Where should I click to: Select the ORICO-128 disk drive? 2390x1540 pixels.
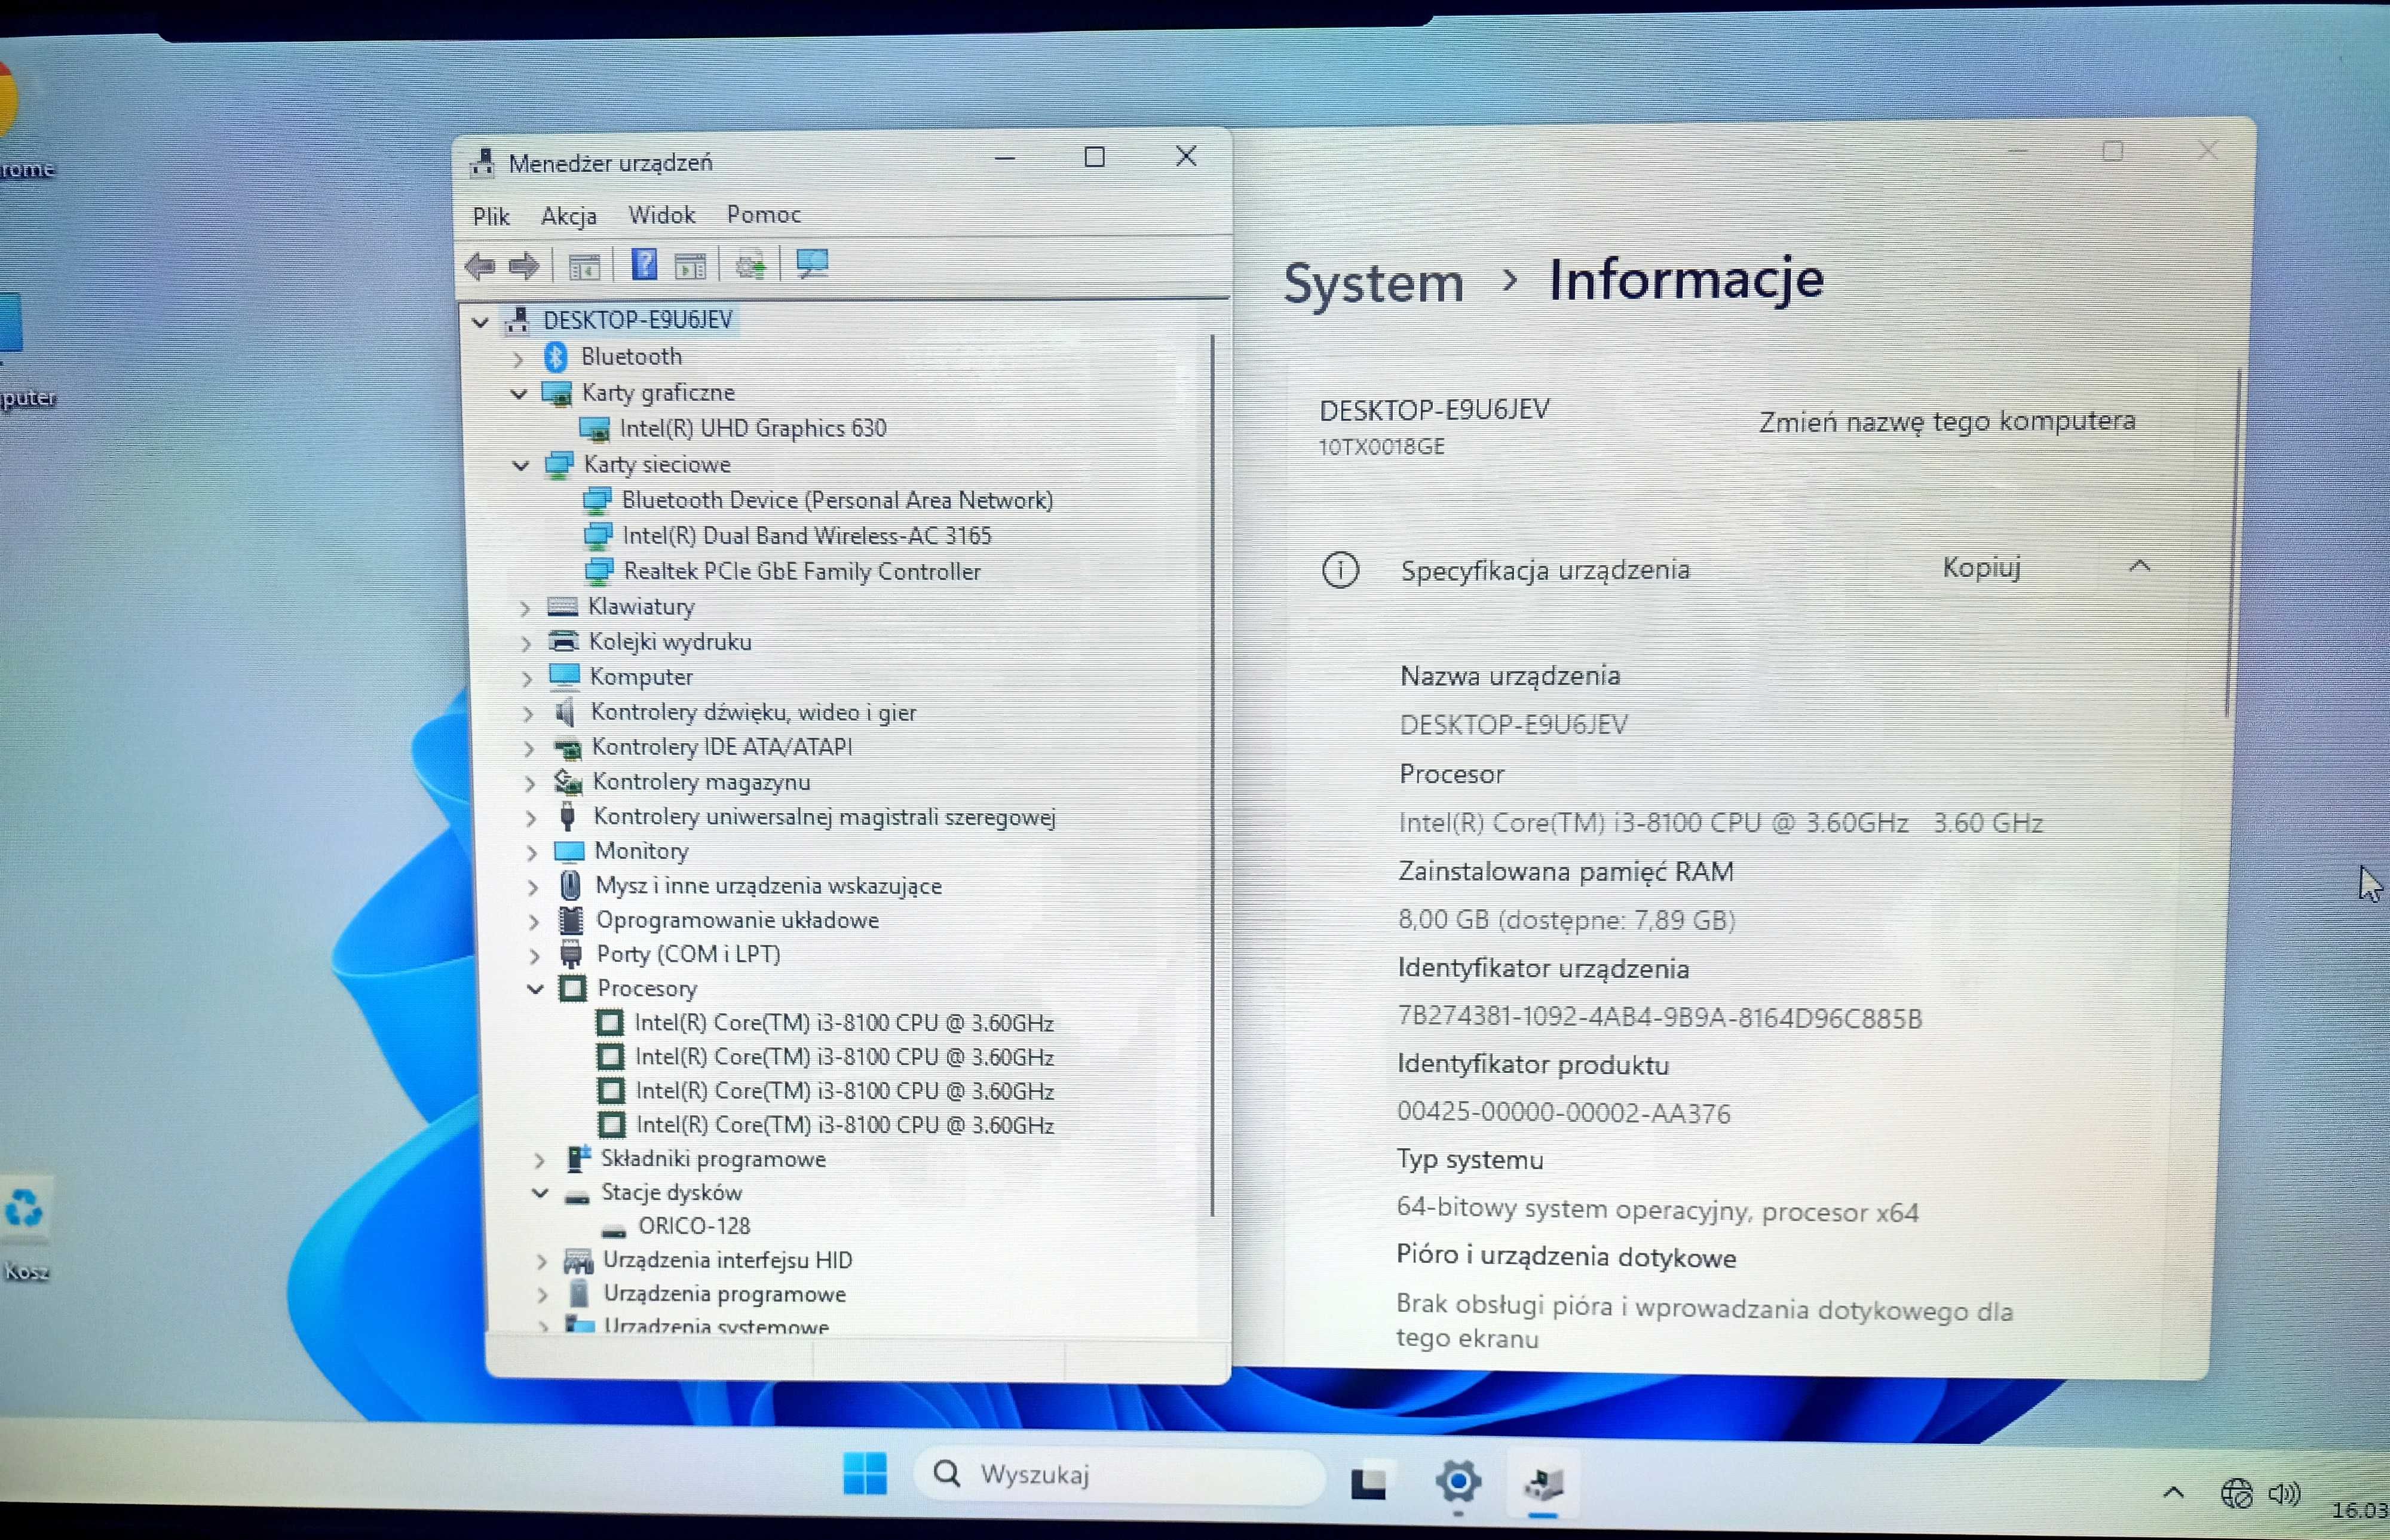[x=693, y=1226]
